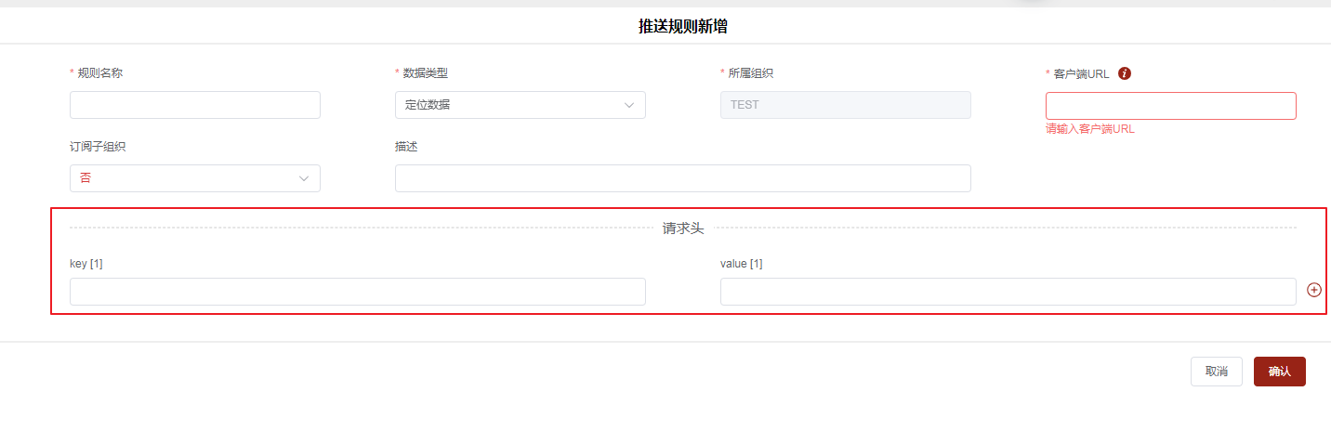Focus the 规则名称 text input
Viewport: 1331px width, 431px height.
pyautogui.click(x=194, y=105)
